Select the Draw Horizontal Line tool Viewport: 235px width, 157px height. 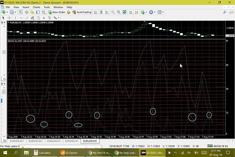click(x=21, y=18)
